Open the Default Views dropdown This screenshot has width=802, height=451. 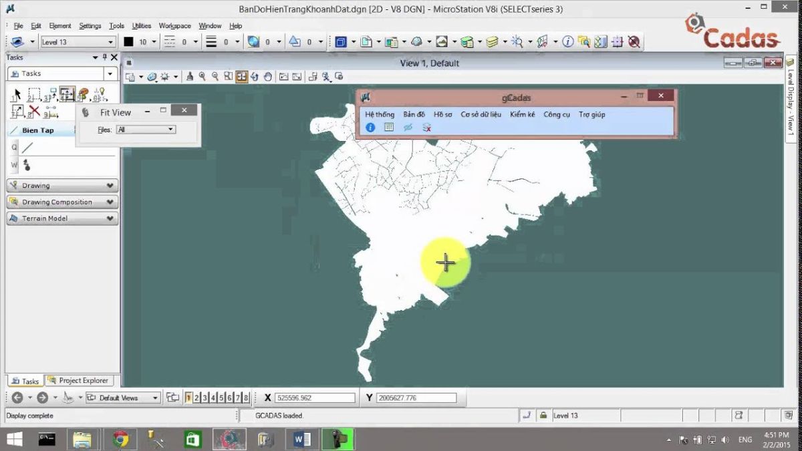pos(156,398)
